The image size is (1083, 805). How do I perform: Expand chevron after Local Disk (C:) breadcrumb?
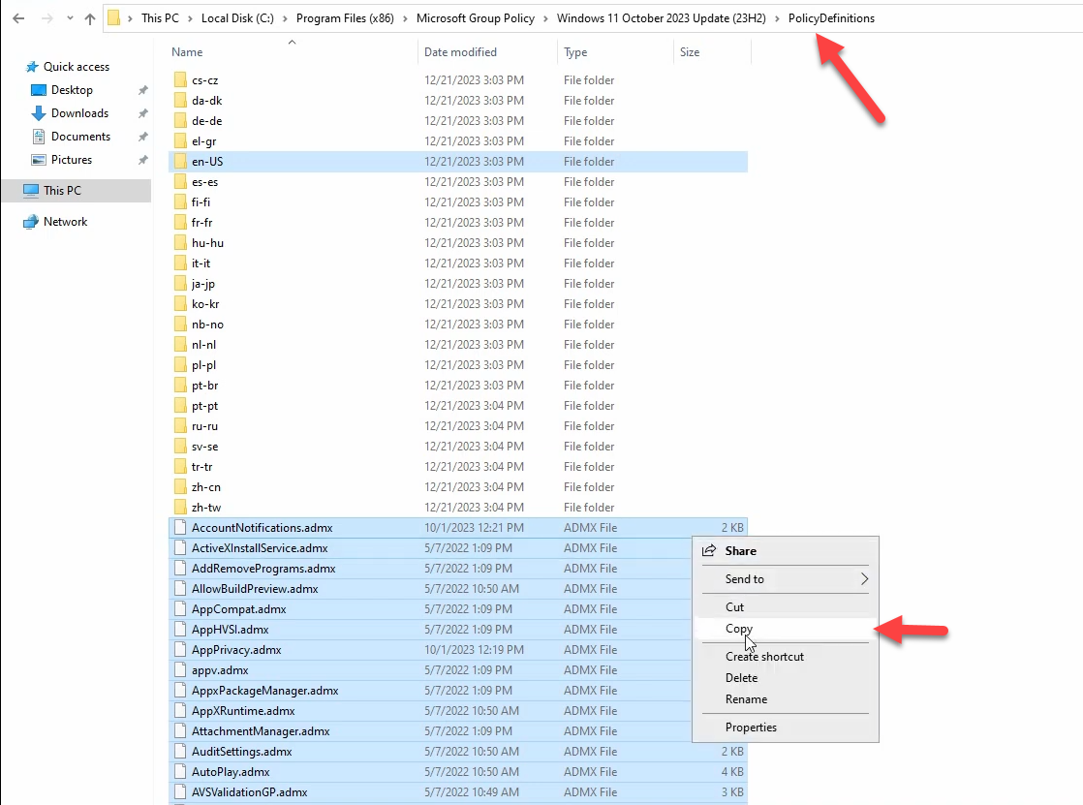tap(285, 18)
